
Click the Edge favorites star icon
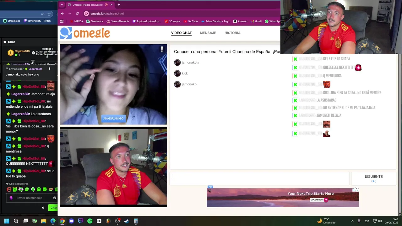(x=49, y=14)
